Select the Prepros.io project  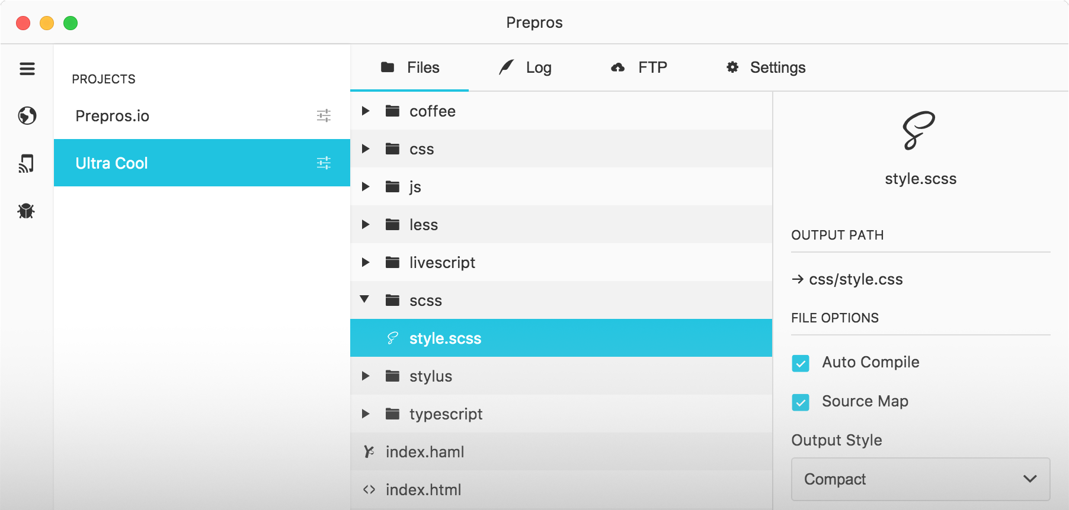[202, 115]
